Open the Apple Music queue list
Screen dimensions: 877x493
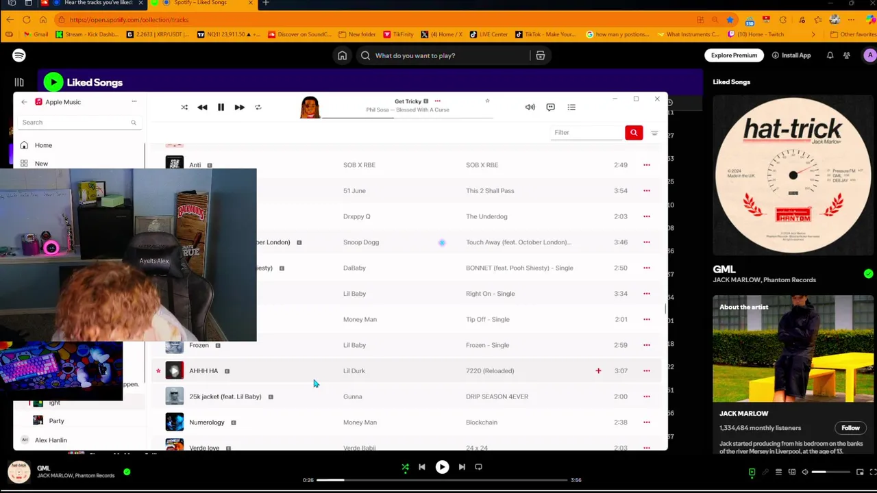[x=571, y=107]
